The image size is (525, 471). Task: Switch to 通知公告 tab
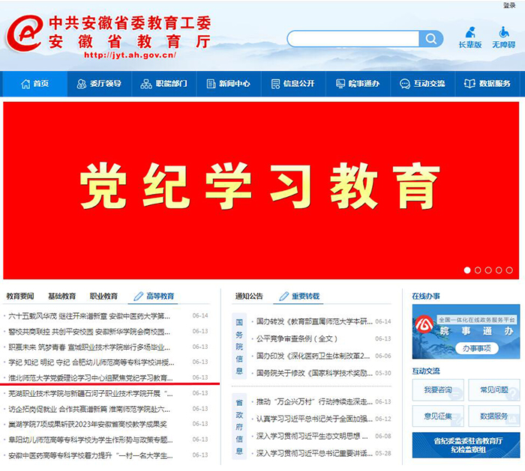(x=249, y=296)
